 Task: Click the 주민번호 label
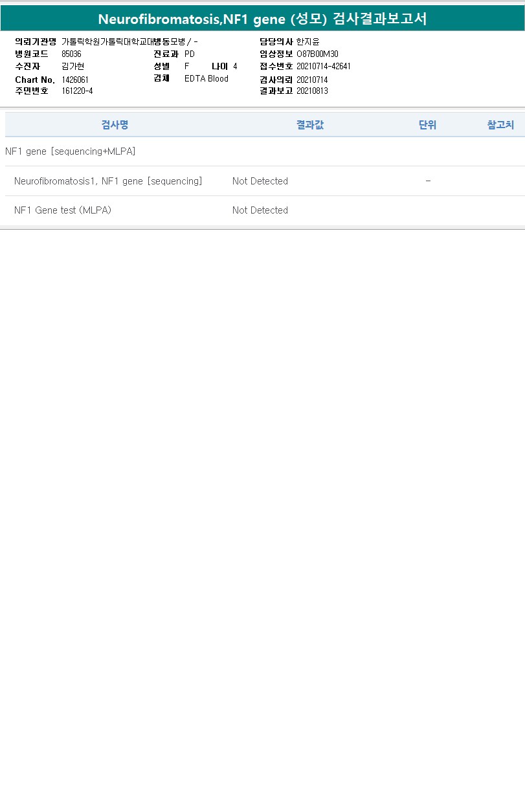tap(32, 91)
